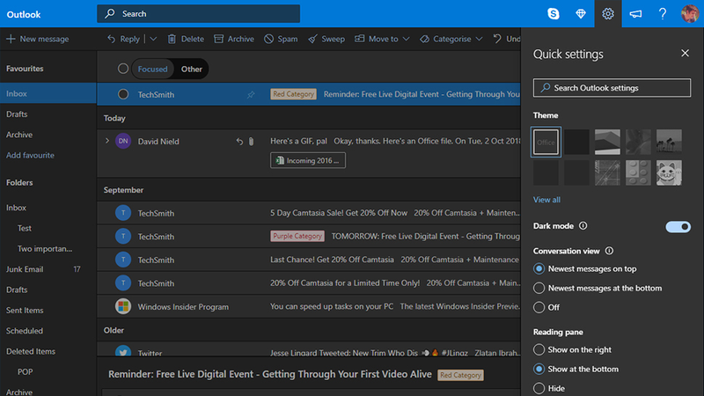This screenshot has width=704, height=396.
Task: Select the cat theme thumbnail
Action: coord(669,172)
